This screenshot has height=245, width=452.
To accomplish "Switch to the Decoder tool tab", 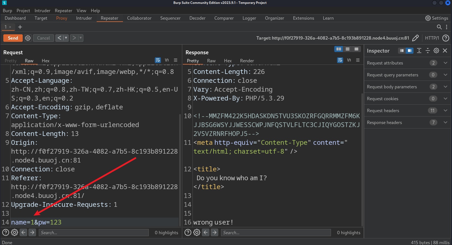I will click(197, 18).
